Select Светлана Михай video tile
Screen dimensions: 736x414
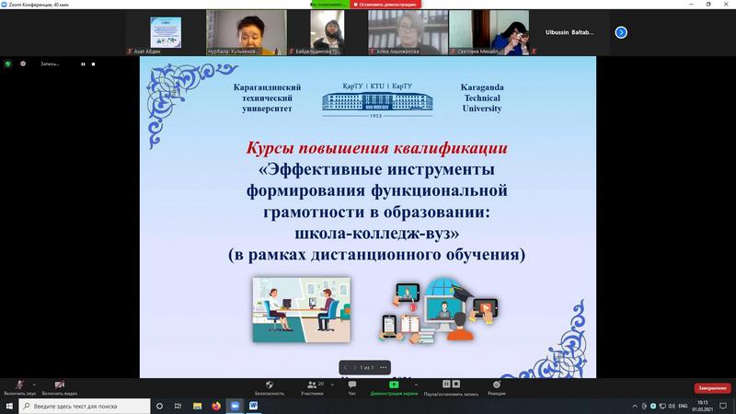click(x=489, y=32)
